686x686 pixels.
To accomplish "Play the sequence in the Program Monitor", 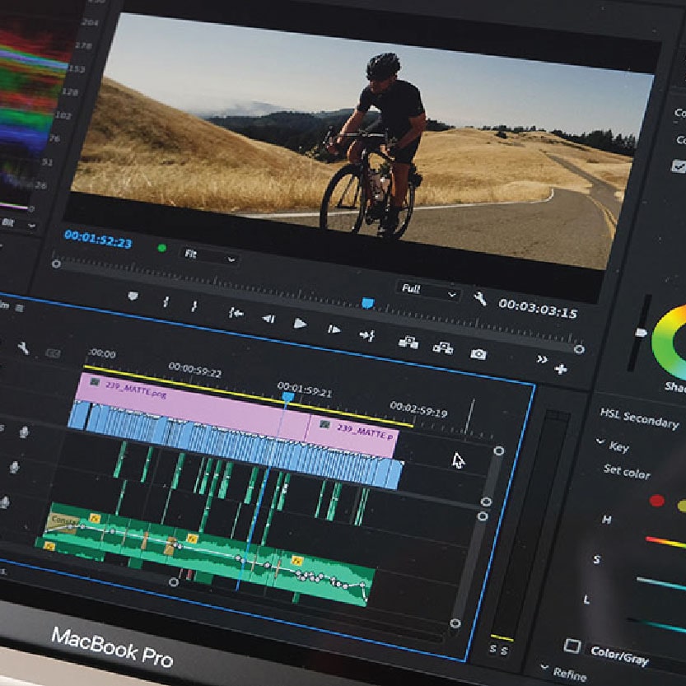I will tap(299, 323).
